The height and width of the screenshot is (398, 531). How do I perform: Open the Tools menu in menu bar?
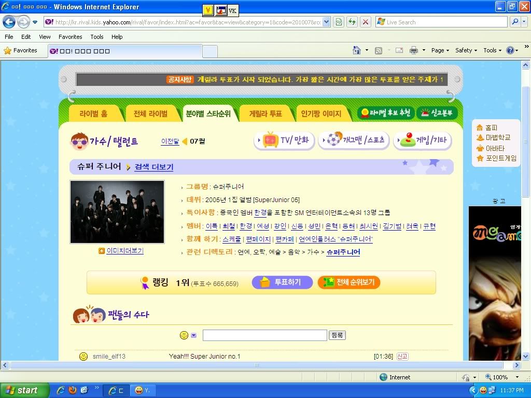(x=97, y=37)
